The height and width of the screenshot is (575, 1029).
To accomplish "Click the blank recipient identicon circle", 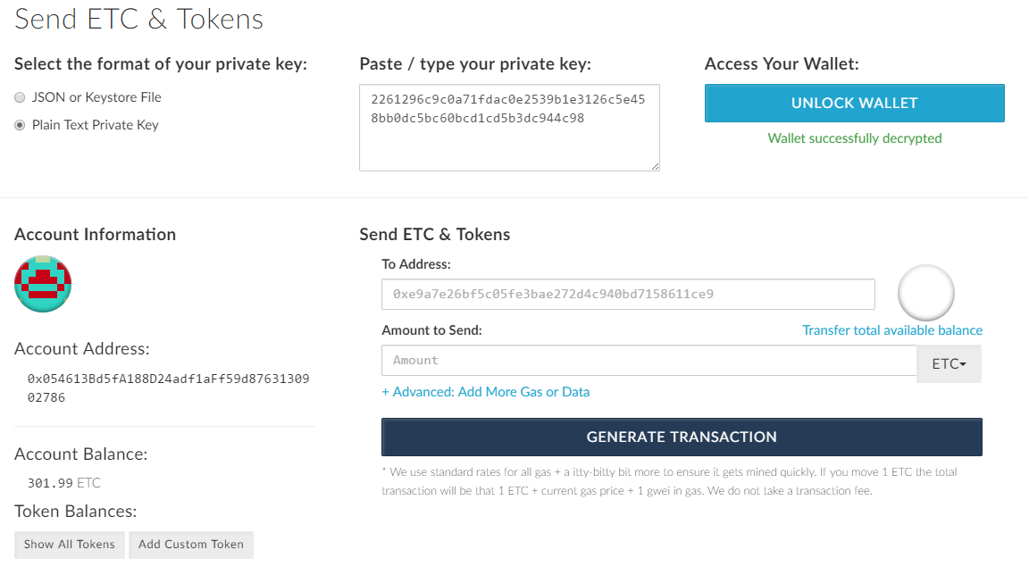I will tap(925, 293).
